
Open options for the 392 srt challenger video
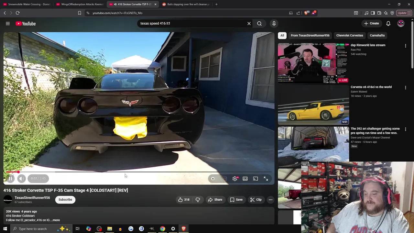tap(406, 129)
